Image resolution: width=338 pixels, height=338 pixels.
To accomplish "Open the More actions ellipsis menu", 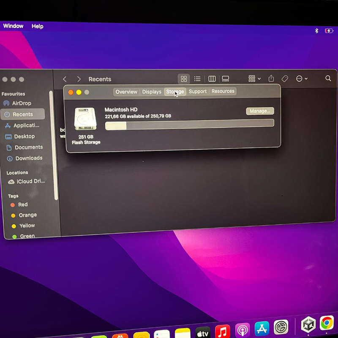I will pyautogui.click(x=302, y=79).
